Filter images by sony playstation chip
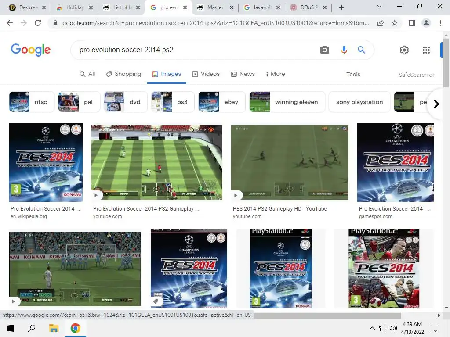450x337 pixels. 359,102
